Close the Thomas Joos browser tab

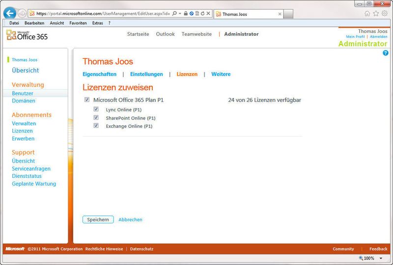pyautogui.click(x=280, y=14)
